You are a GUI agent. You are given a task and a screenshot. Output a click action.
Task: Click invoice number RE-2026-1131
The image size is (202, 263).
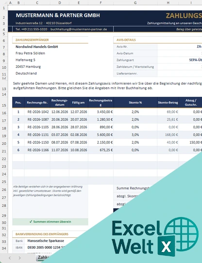pyautogui.click(x=38, y=135)
